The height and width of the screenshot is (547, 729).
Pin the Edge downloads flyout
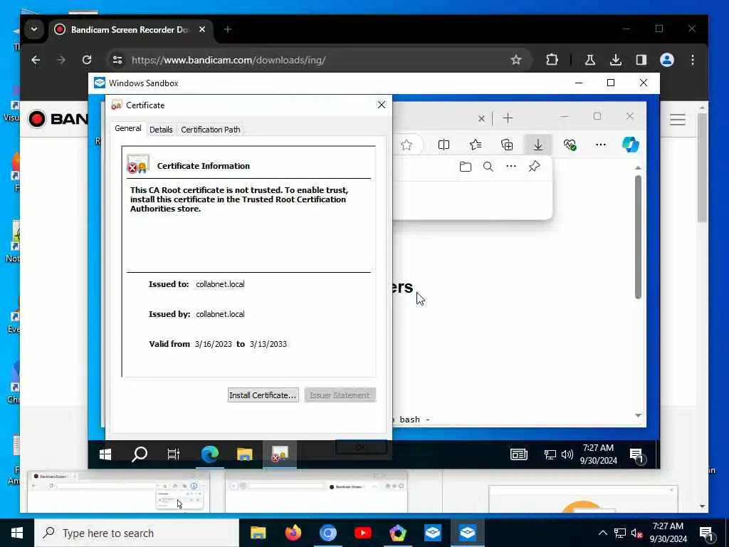click(x=534, y=167)
